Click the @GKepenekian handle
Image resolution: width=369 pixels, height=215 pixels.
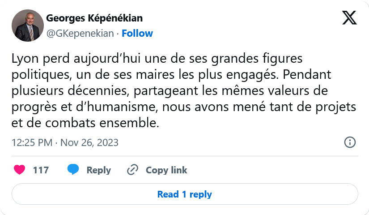(80, 34)
